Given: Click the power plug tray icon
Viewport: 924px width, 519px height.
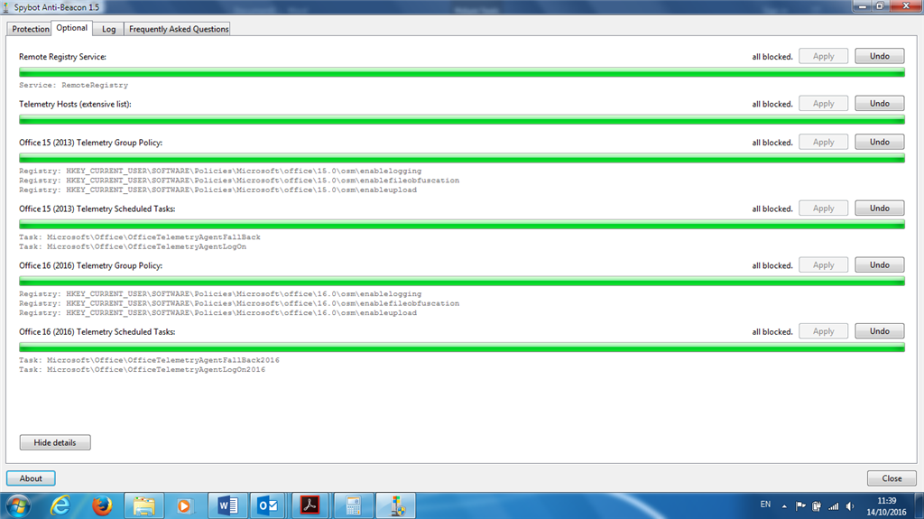Looking at the screenshot, I should (817, 506).
